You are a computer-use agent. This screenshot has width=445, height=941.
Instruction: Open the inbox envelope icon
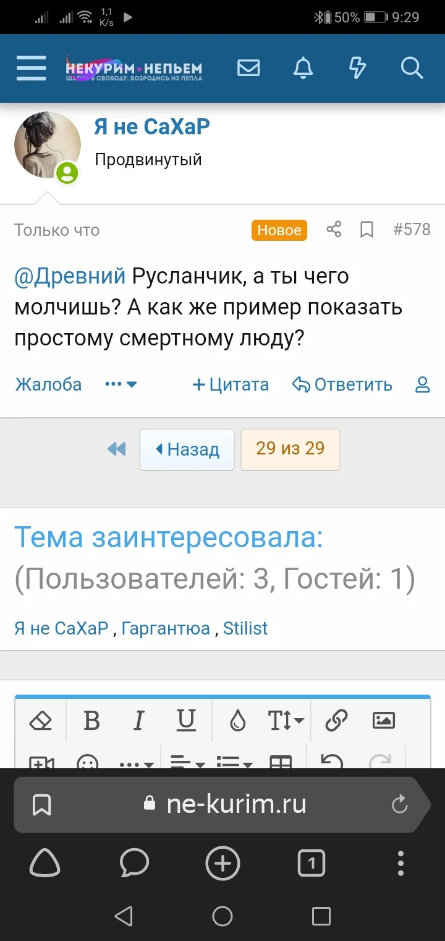[248, 68]
